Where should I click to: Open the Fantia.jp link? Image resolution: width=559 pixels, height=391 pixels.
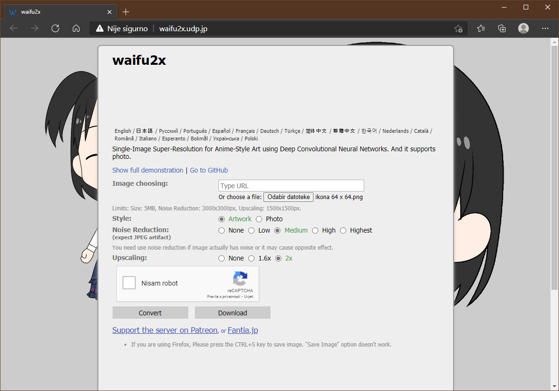pos(243,330)
